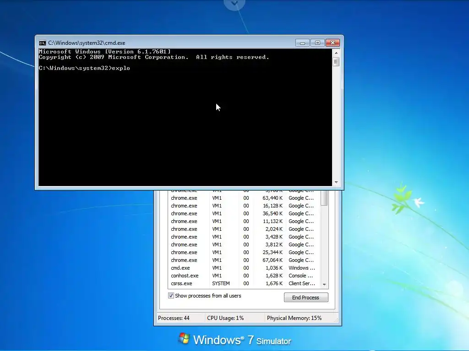The width and height of the screenshot is (469, 351).
Task: Click the Task Manager corner resize grip
Action: pos(336,319)
